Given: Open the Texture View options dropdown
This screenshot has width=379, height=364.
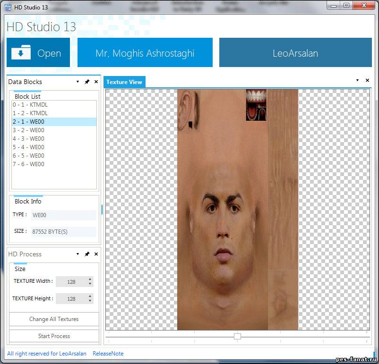Looking at the screenshot, I should click(x=357, y=80).
